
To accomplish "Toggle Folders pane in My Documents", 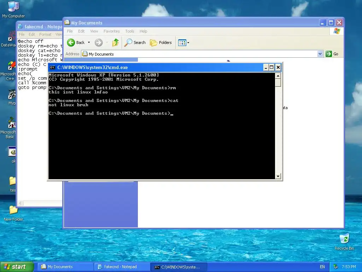I will (161, 42).
